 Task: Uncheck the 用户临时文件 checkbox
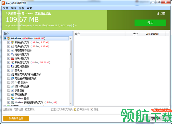tap(9, 46)
